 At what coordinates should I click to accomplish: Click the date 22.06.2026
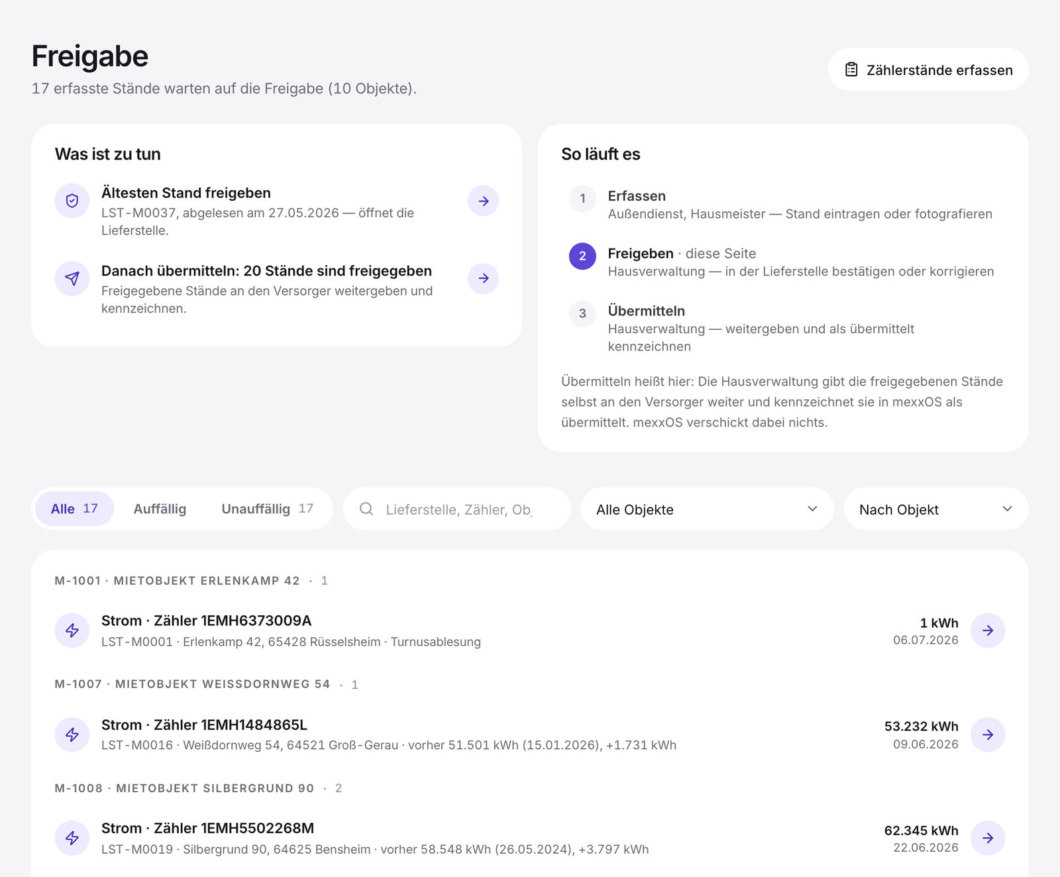pyautogui.click(x=926, y=847)
